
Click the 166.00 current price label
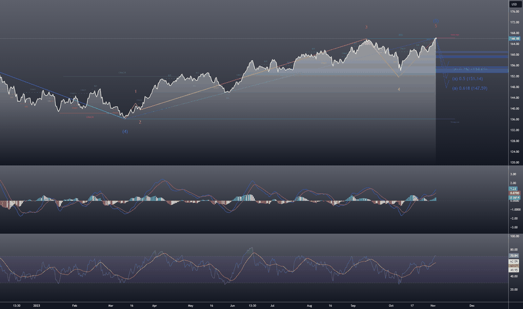pos(515,39)
